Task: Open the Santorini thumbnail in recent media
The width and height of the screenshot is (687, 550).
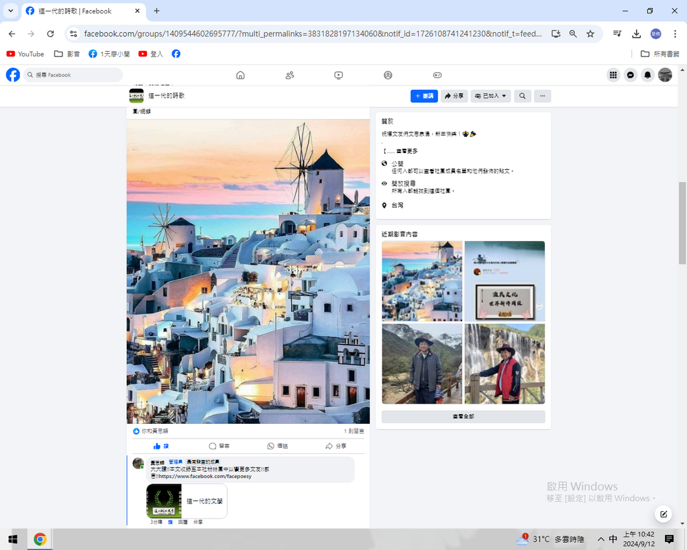Action: (x=422, y=281)
